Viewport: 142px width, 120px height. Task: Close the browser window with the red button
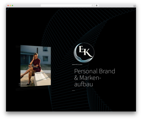pyautogui.click(x=8, y=5)
